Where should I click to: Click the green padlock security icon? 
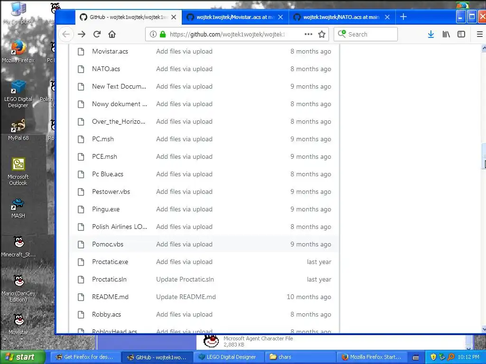[x=163, y=34]
